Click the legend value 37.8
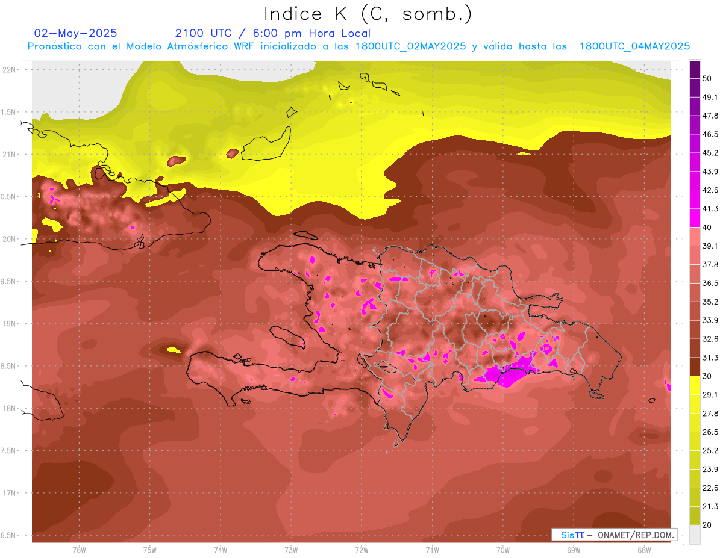The width and height of the screenshot is (723, 558). pos(710,264)
